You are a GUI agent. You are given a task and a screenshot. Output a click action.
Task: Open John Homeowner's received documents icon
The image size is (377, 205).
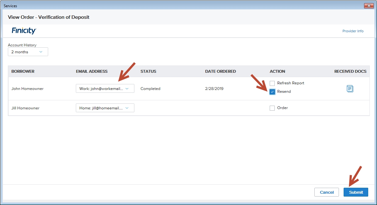[x=350, y=89]
